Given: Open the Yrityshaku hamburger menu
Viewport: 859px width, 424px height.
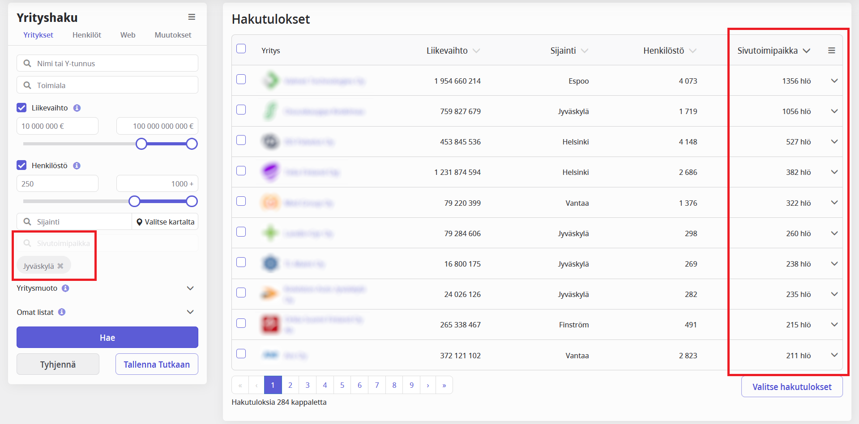Looking at the screenshot, I should (192, 17).
